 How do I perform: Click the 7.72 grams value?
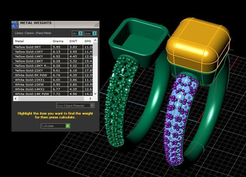click(56, 94)
